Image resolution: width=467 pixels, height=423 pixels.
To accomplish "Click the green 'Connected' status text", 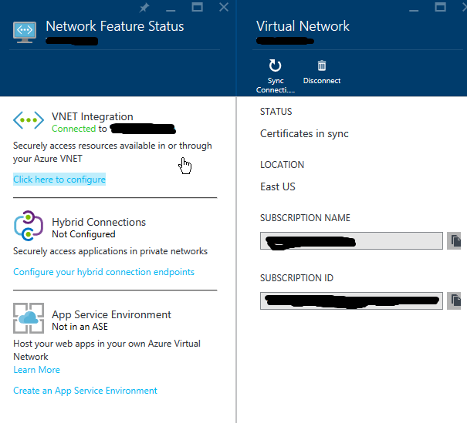I will [x=73, y=129].
